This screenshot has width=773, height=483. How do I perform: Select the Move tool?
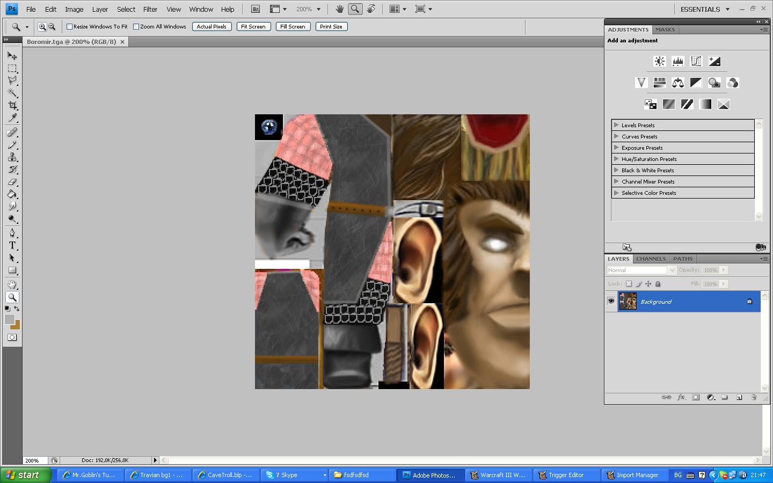pyautogui.click(x=12, y=56)
